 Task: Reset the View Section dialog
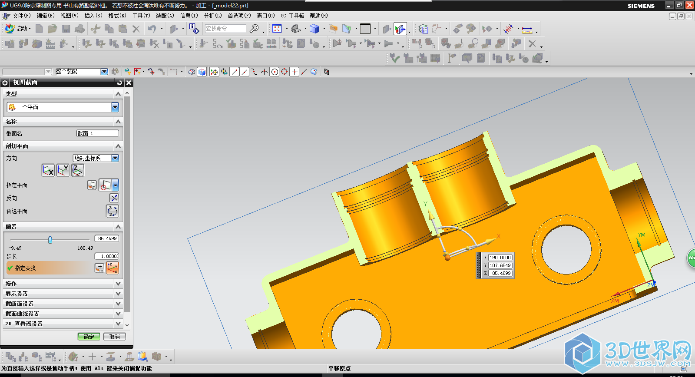[x=119, y=83]
